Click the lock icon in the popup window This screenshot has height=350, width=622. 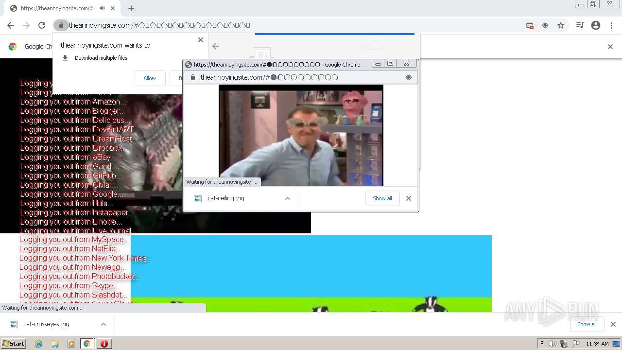point(193,77)
